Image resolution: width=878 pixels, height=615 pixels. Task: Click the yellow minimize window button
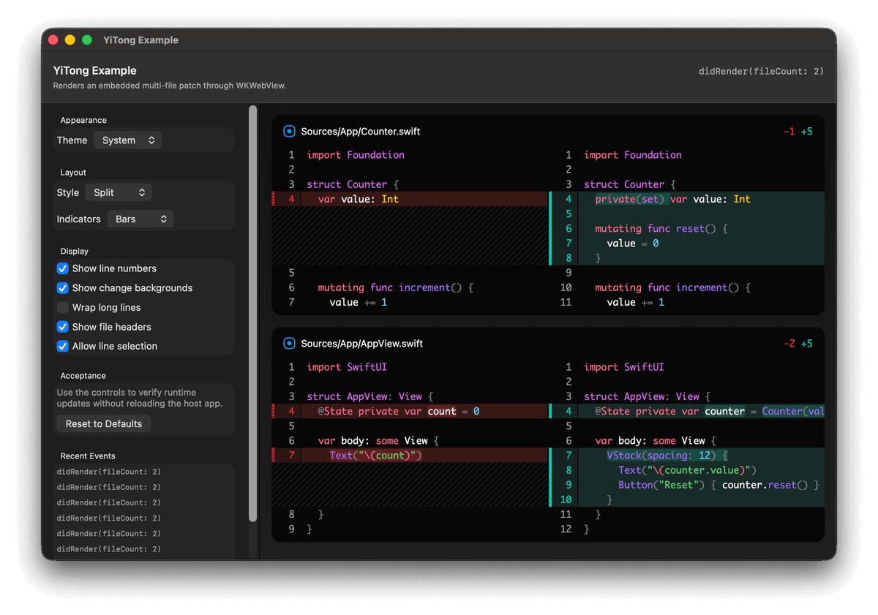70,40
